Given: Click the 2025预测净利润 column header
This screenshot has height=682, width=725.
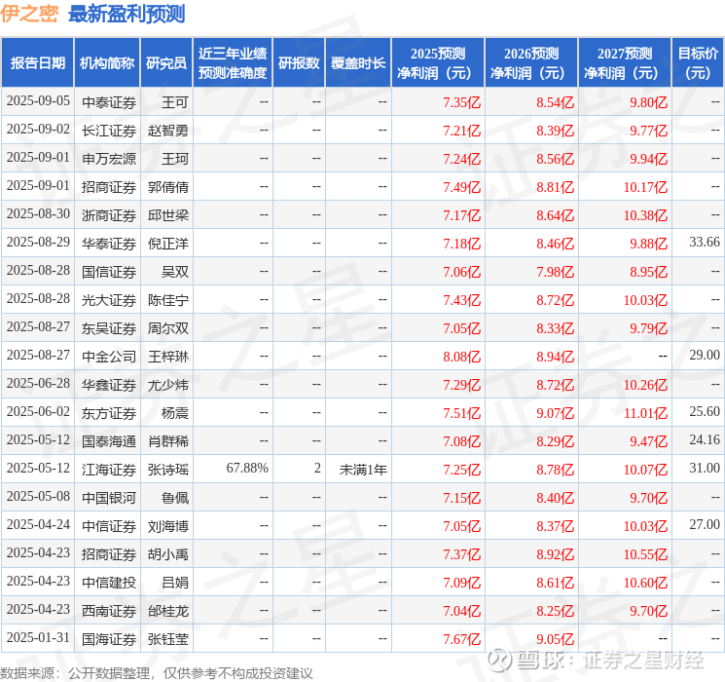Looking at the screenshot, I should pos(438,63).
